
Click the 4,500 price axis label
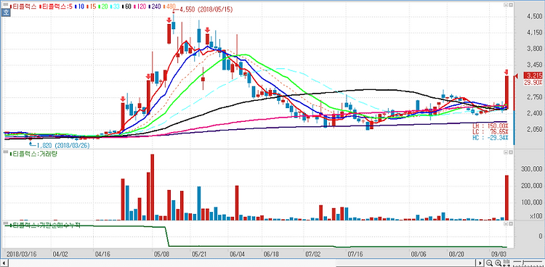535,17
